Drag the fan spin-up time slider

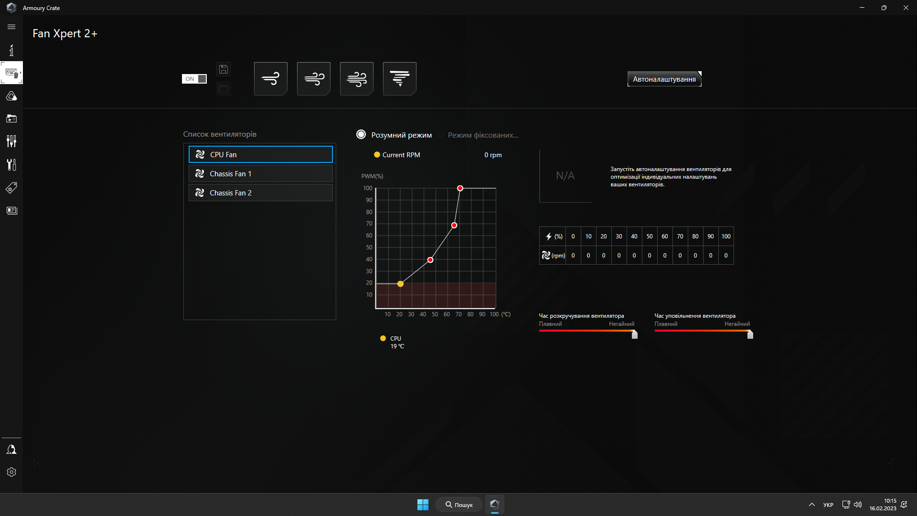click(x=634, y=334)
